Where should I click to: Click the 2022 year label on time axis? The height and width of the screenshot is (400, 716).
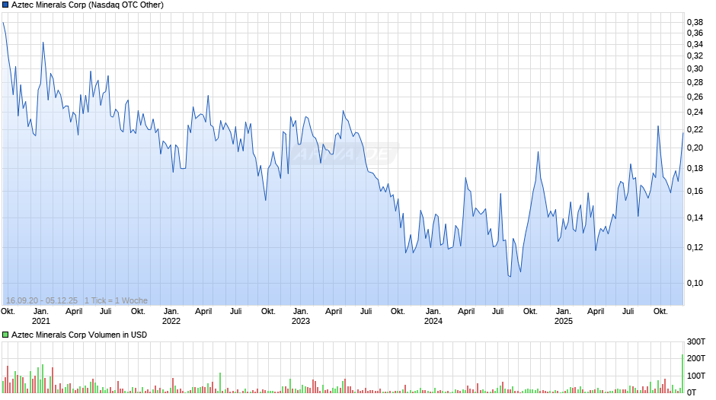(171, 321)
